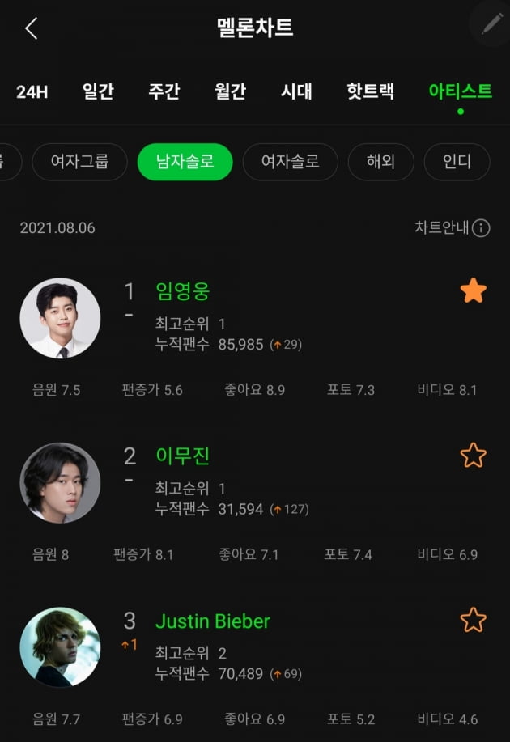
Task: Favorite Justin Bieber with the star toggle
Action: pos(472,620)
